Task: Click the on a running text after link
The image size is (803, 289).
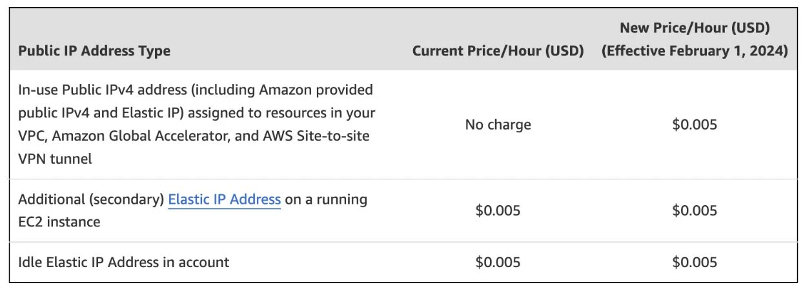Action: click(327, 200)
